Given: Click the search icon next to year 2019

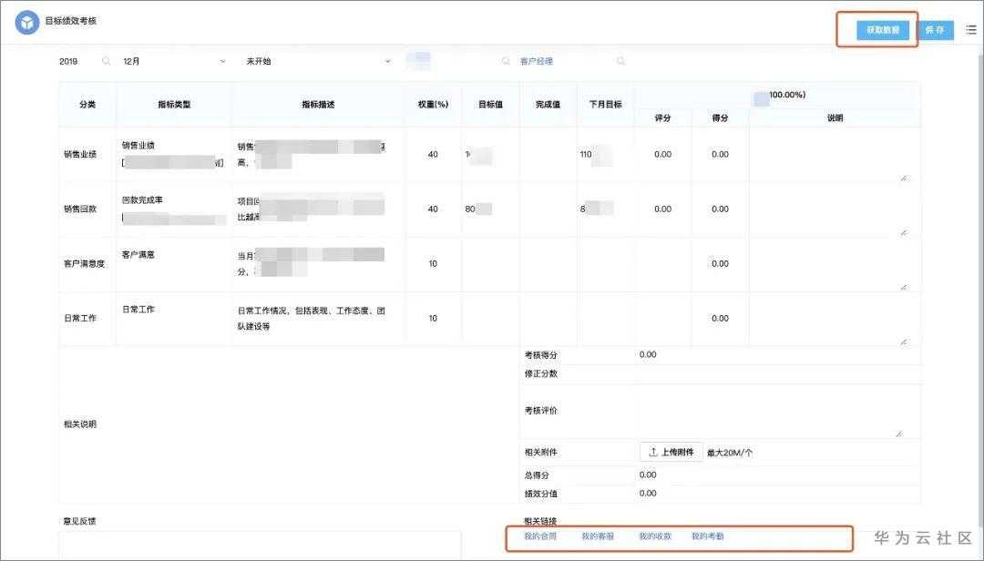Looking at the screenshot, I should (x=106, y=61).
